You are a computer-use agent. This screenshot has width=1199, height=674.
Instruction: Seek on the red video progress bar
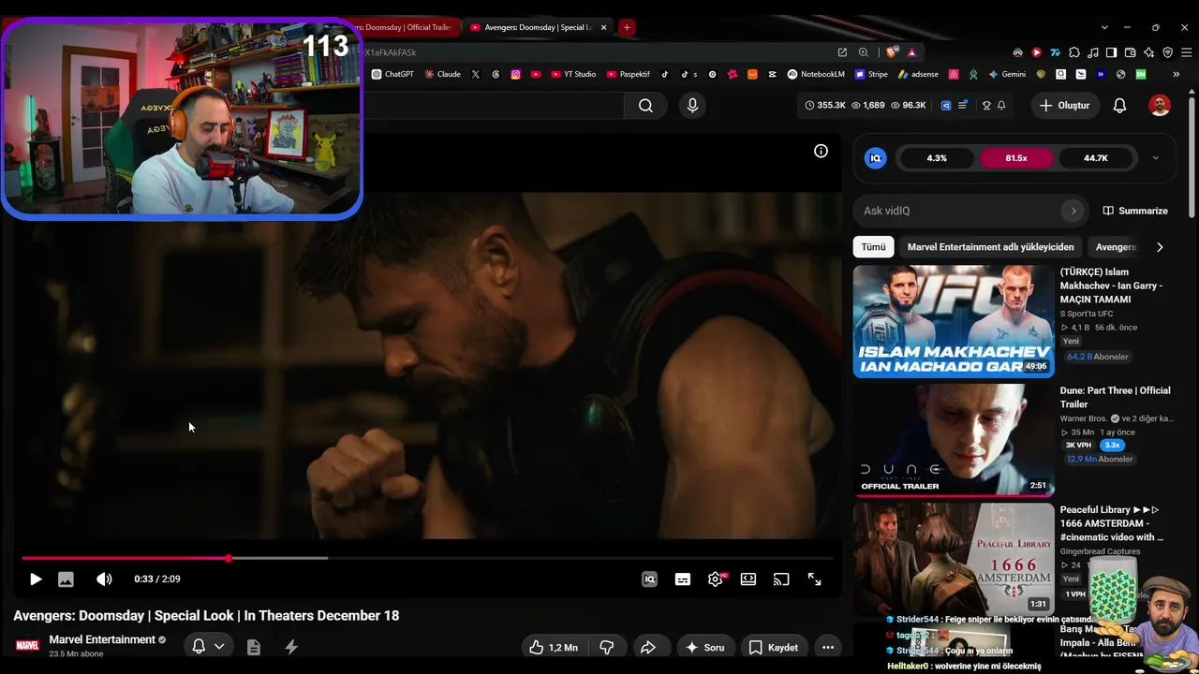coord(427,559)
